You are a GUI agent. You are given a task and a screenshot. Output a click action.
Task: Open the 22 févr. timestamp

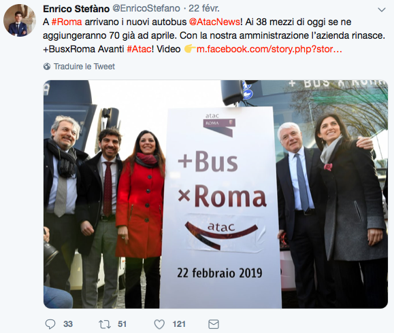pos(204,9)
